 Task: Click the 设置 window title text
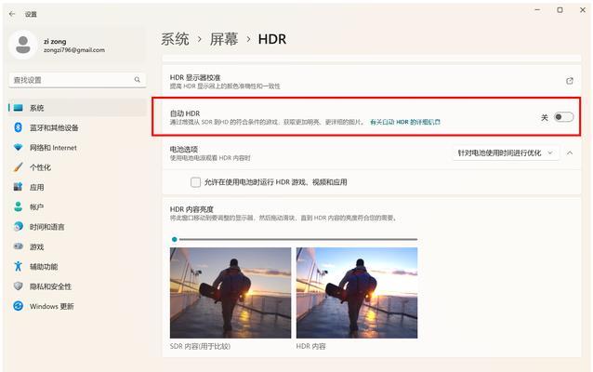pyautogui.click(x=31, y=14)
